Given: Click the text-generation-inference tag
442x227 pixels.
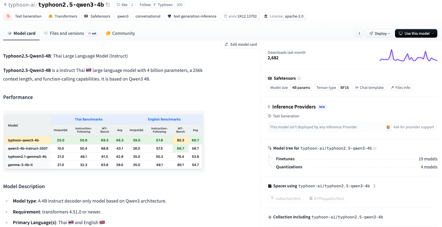Looking at the screenshot, I should pos(192,16).
